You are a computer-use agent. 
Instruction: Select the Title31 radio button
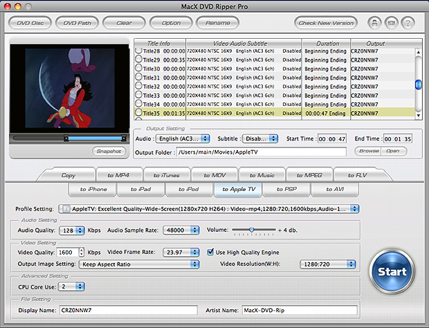point(138,77)
